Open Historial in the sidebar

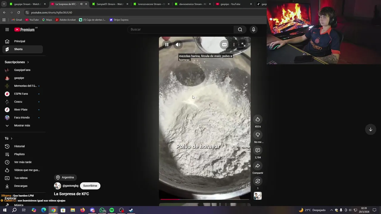pos(23,146)
